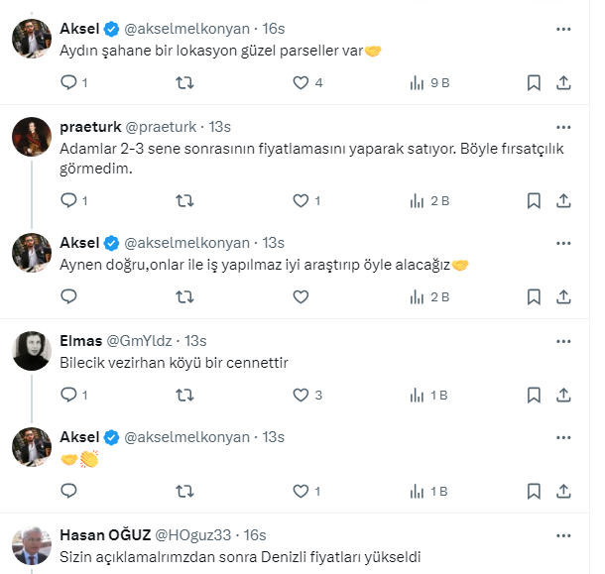Click Elmas's profile avatar picture

[32, 349]
